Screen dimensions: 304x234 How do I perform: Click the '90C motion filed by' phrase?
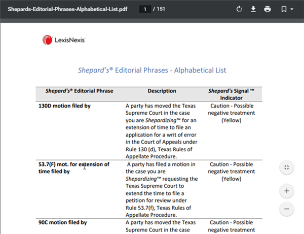(x=63, y=222)
